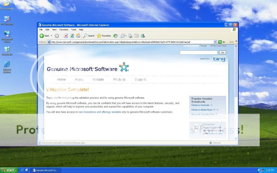Viewport: 277px width, 173px height.
Task: Open email via the Mail icon
Action: point(123,35)
